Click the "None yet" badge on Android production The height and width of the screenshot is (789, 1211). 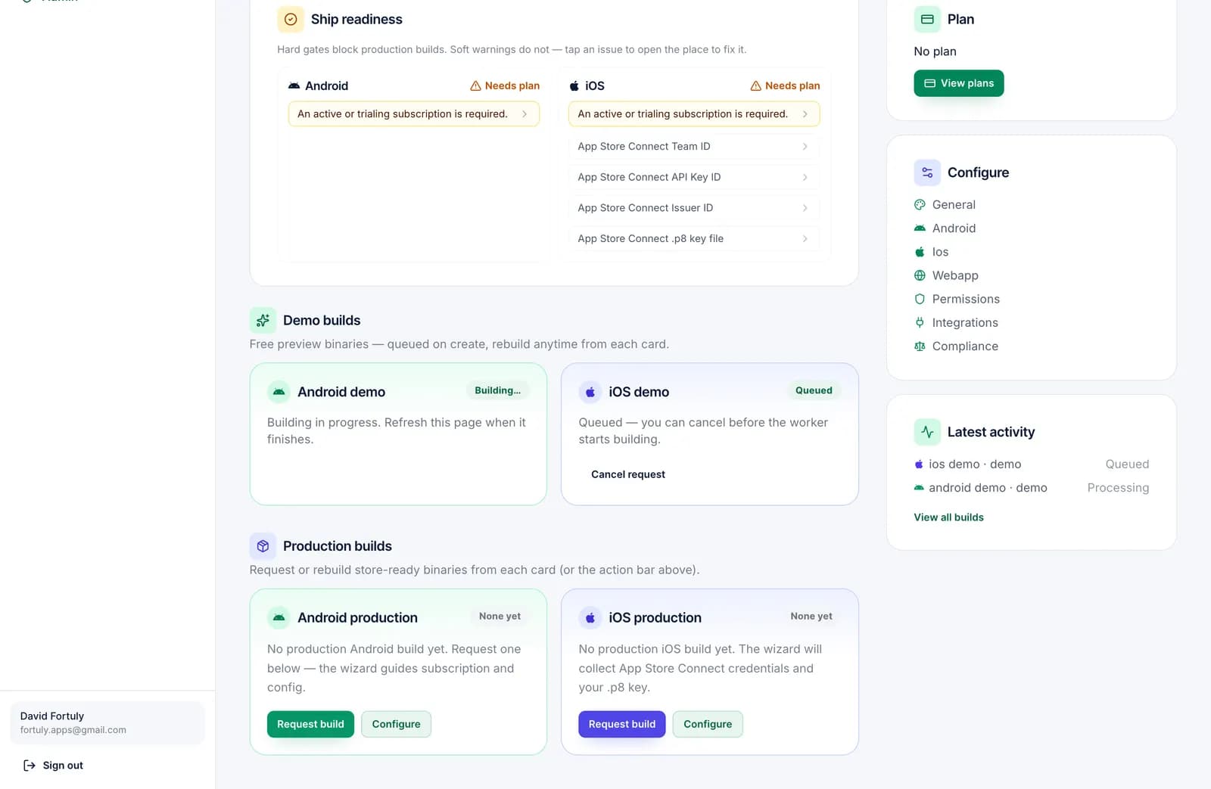pos(500,617)
